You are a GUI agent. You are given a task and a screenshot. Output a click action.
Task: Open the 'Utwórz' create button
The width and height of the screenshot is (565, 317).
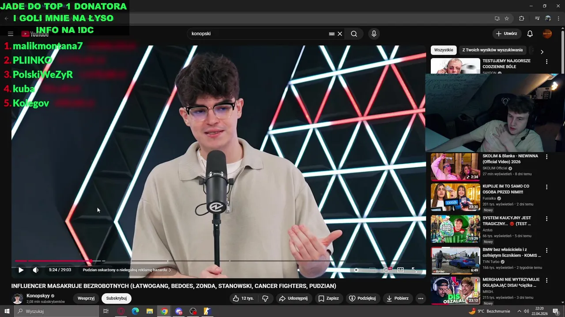click(x=506, y=33)
